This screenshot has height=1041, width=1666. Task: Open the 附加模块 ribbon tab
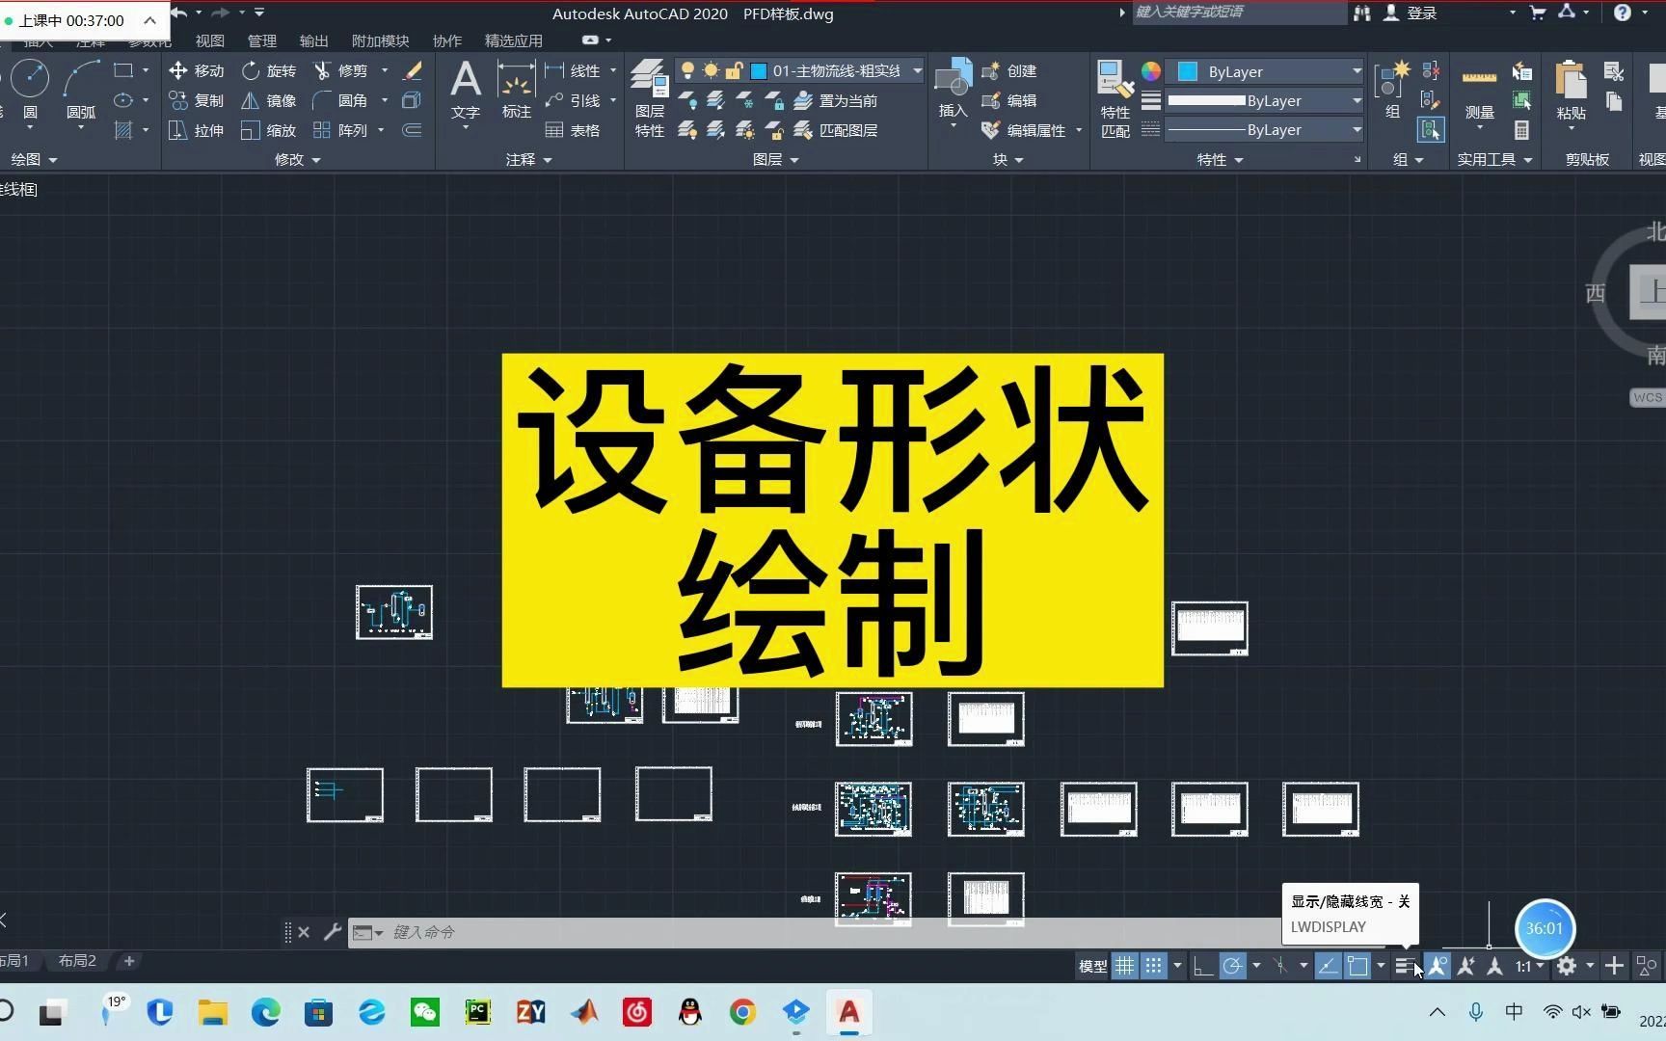tap(380, 40)
